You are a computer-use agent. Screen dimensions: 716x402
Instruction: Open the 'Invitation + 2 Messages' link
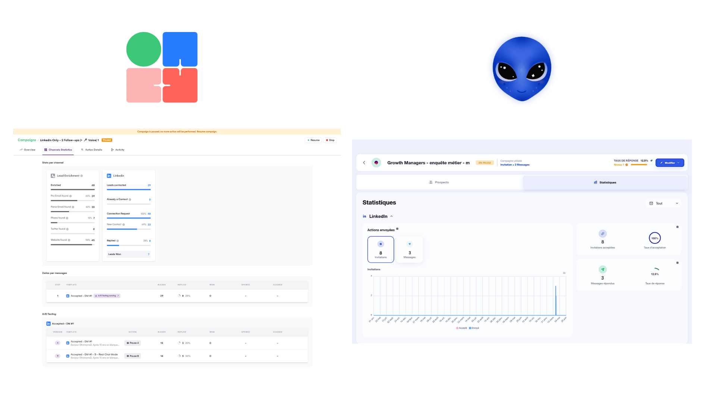tap(515, 165)
